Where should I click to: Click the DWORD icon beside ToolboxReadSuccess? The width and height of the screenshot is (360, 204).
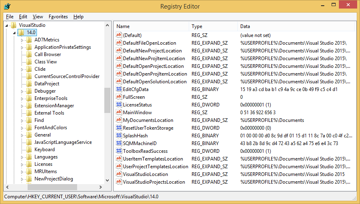pos(119,151)
